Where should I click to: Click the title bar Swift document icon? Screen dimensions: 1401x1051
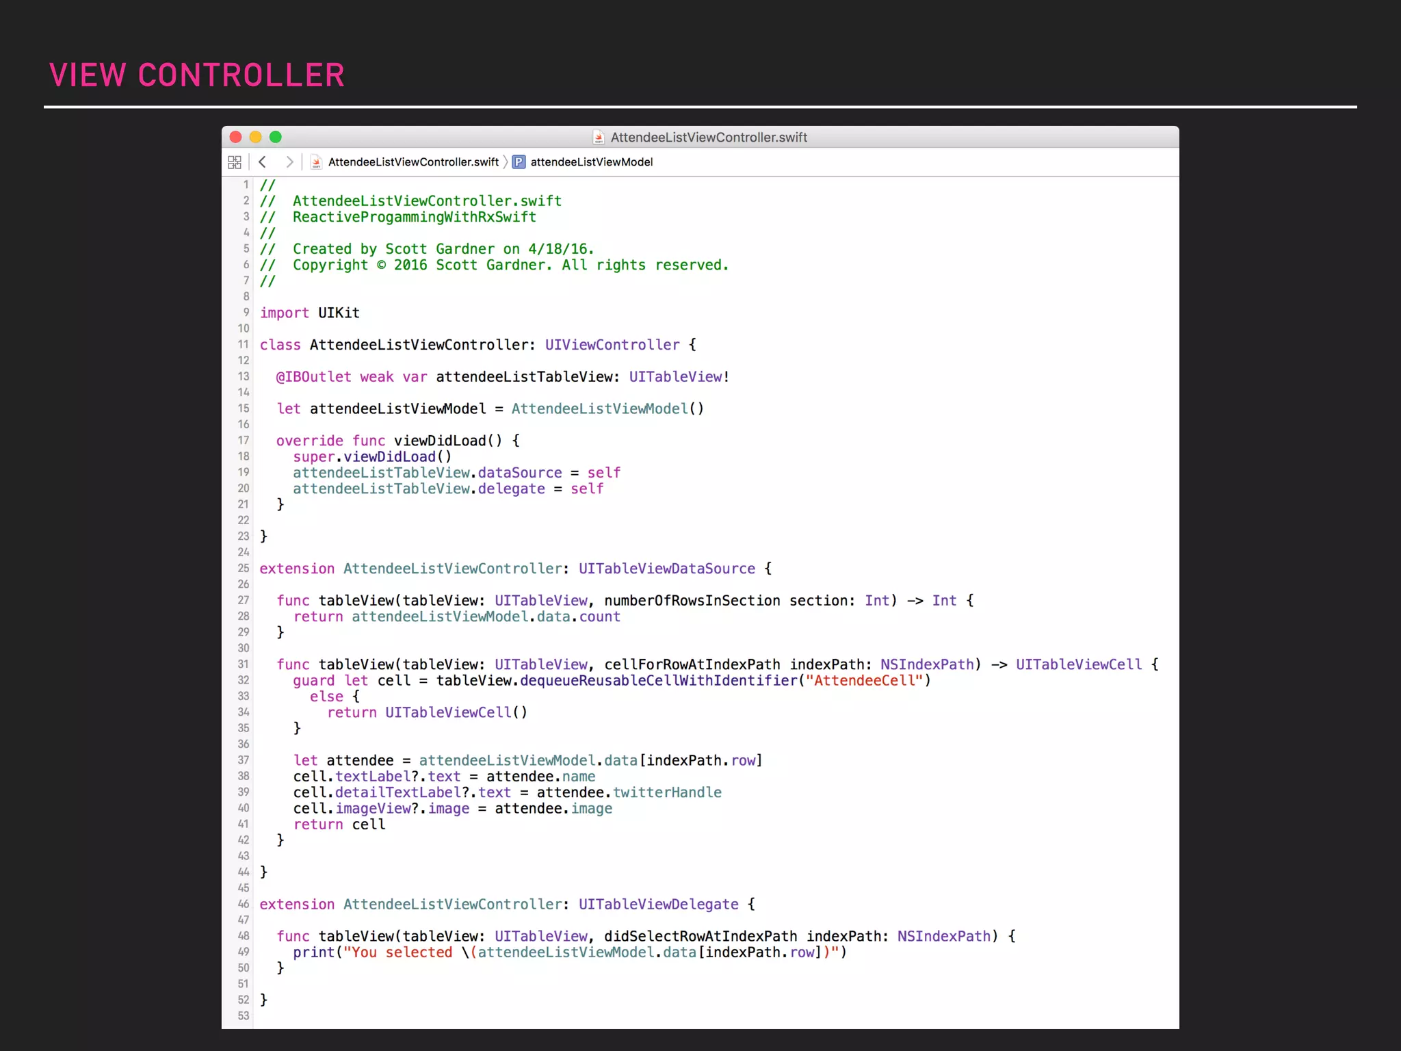pos(599,138)
